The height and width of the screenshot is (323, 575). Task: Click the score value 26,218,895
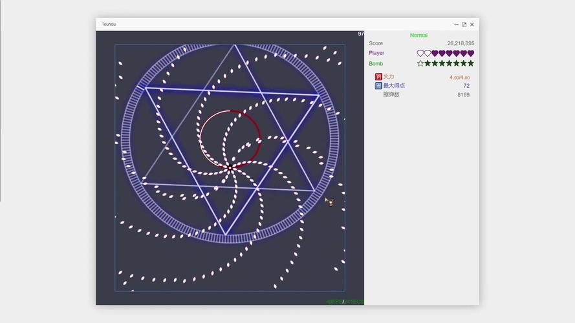[461, 43]
